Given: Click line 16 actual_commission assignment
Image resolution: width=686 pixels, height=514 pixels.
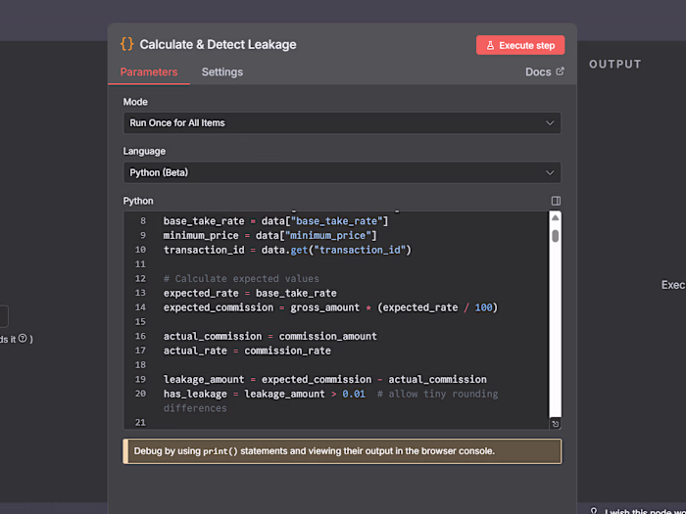Looking at the screenshot, I should 269,336.
